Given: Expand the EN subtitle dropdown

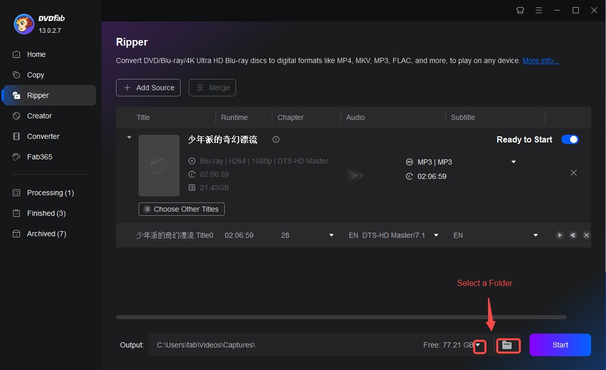Looking at the screenshot, I should 535,235.
